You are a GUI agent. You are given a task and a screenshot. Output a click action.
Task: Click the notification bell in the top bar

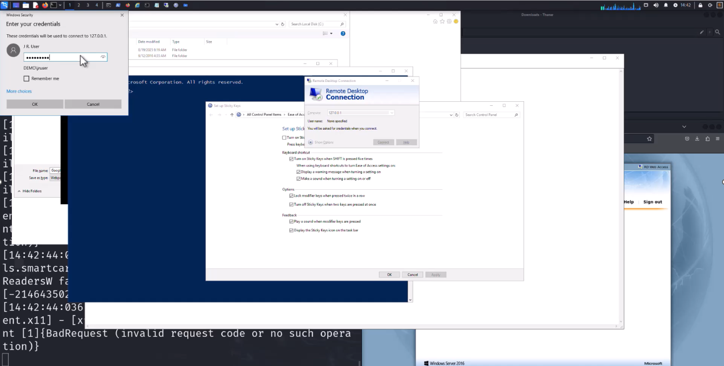tap(666, 5)
